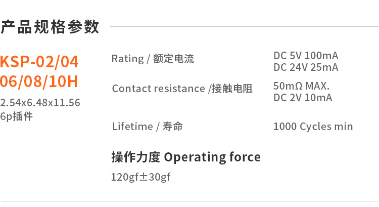The width and height of the screenshot is (379, 207).
Task: Click the DC 2V 10mA value
Action: 303,98
